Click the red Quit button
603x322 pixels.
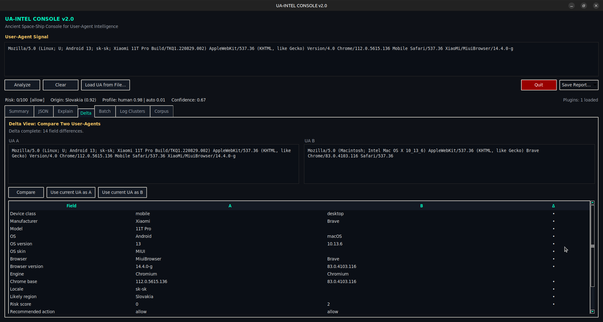[539, 85]
